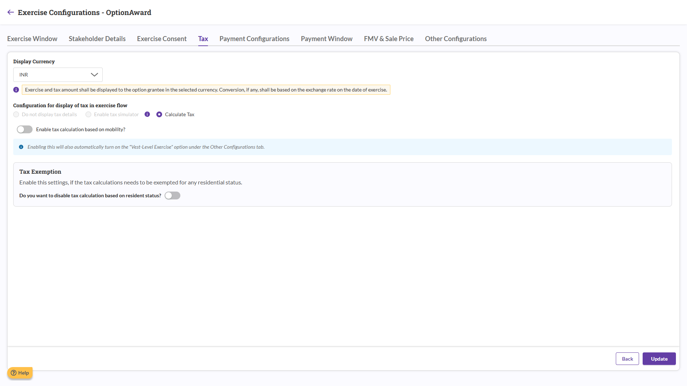Enable tax calculation based on mobility
The image size is (687, 386).
[24, 129]
